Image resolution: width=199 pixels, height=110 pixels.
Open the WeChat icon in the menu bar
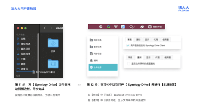point(132,27)
